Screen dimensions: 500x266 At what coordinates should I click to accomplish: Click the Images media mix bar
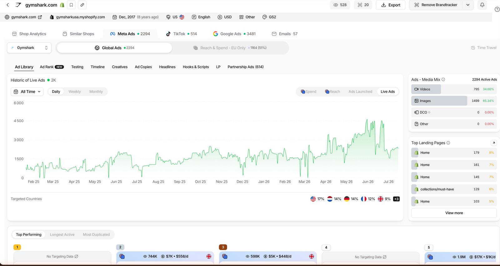coord(454,101)
